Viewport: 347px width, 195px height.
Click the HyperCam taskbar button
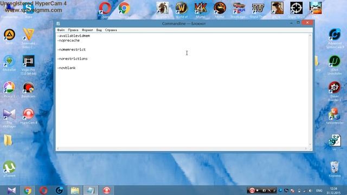[x=106, y=190]
